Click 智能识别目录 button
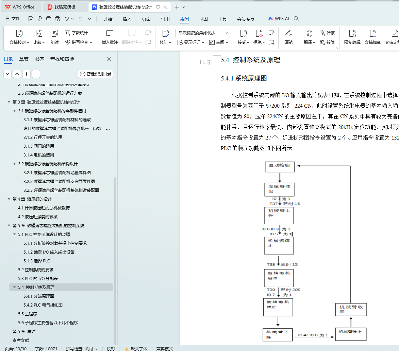This screenshot has width=399, height=351. click(x=96, y=74)
